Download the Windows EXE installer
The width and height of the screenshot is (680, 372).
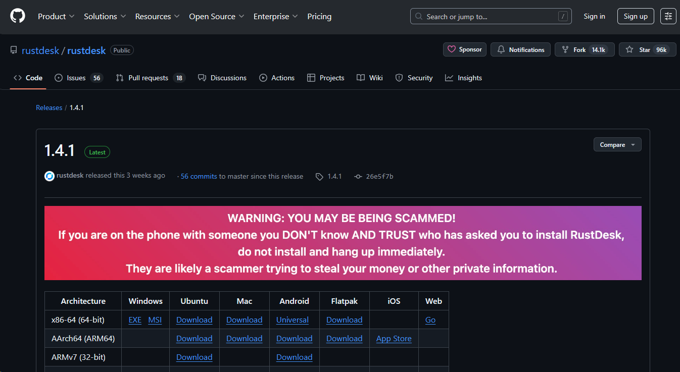[135, 320]
